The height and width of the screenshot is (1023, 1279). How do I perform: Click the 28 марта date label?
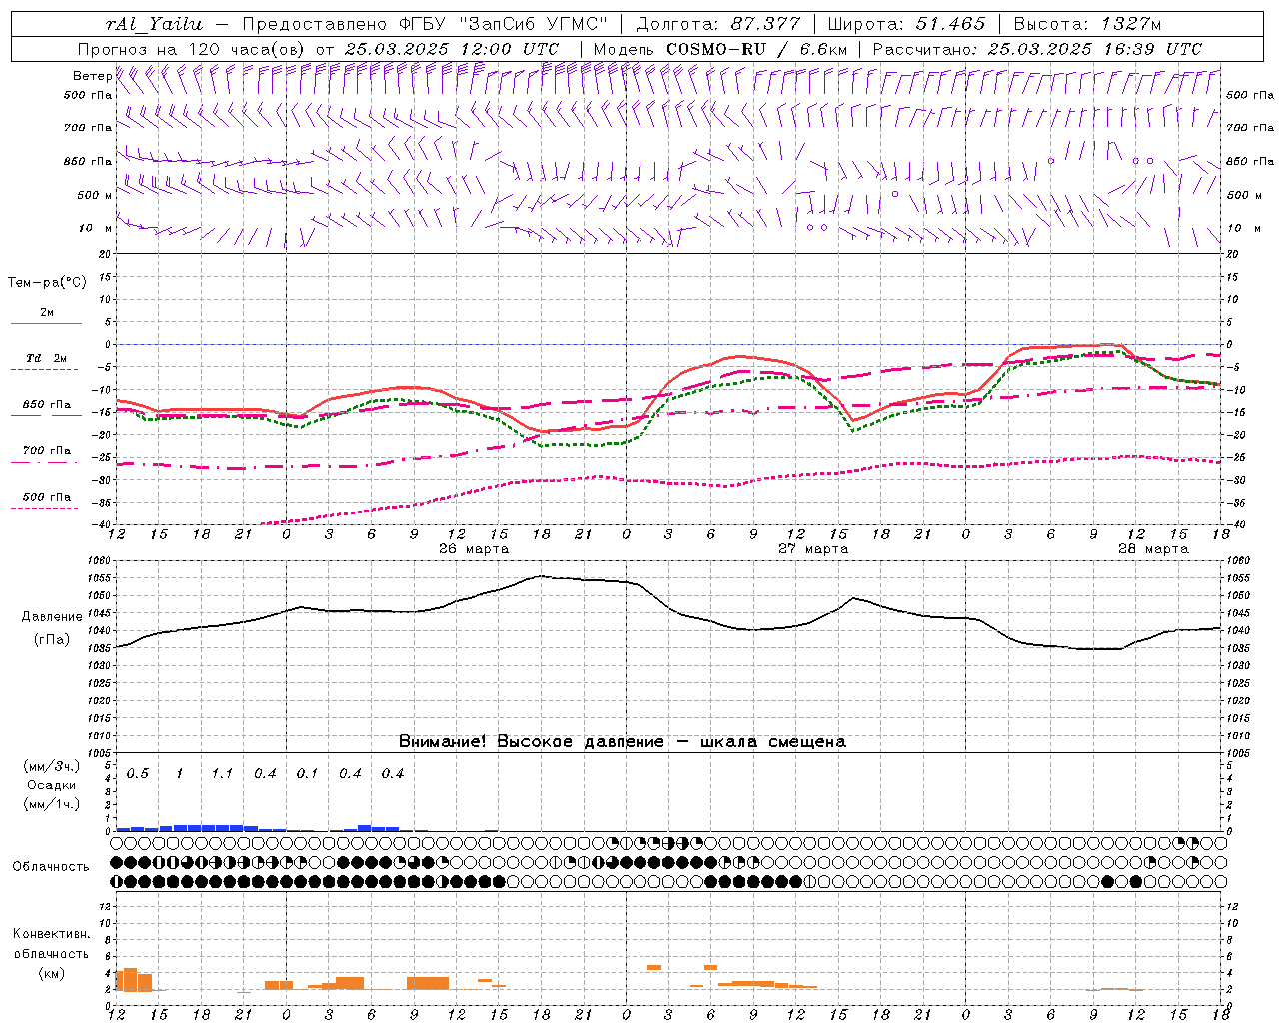(x=1153, y=549)
